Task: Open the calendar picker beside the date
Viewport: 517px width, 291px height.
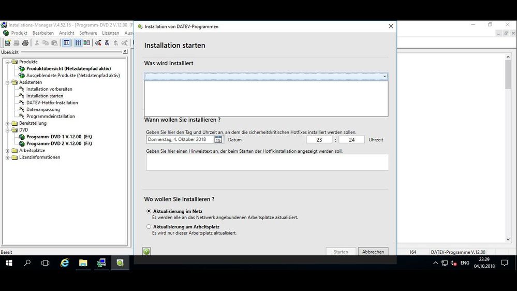Action: point(218,140)
